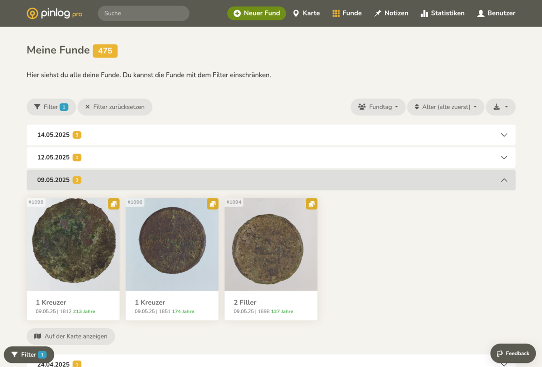Viewport: 542px width, 367px height.
Task: Click the pinlog pro logo
Action: tap(55, 13)
